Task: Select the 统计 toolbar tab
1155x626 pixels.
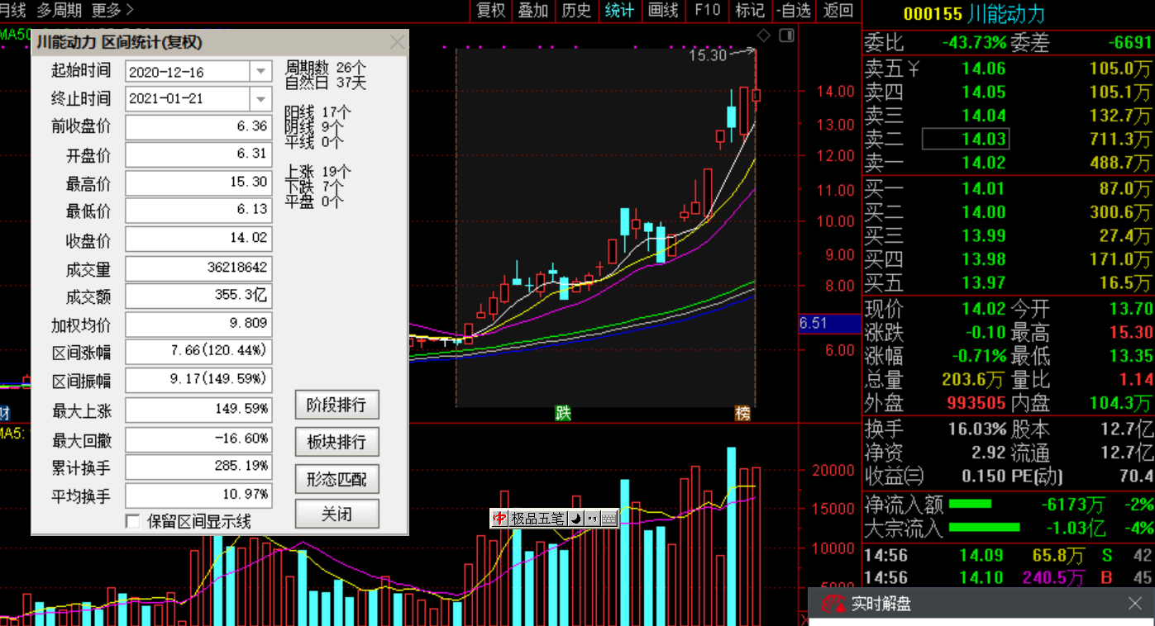Action: point(619,10)
